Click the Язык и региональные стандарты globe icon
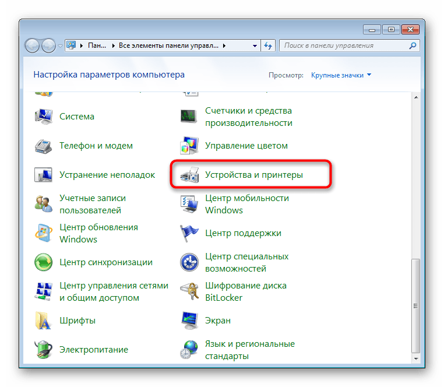This screenshot has width=444, height=387. (x=189, y=350)
